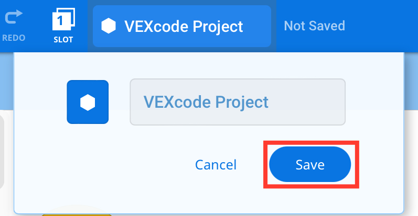The height and width of the screenshot is (216, 418).
Task: Click the white hexagon in the title bar
Action: (x=108, y=26)
